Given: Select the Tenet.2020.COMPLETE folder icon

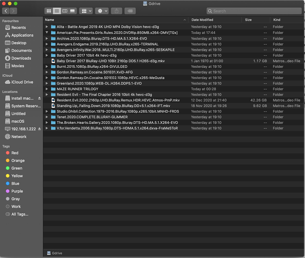Looking at the screenshot, I should coord(53,117).
